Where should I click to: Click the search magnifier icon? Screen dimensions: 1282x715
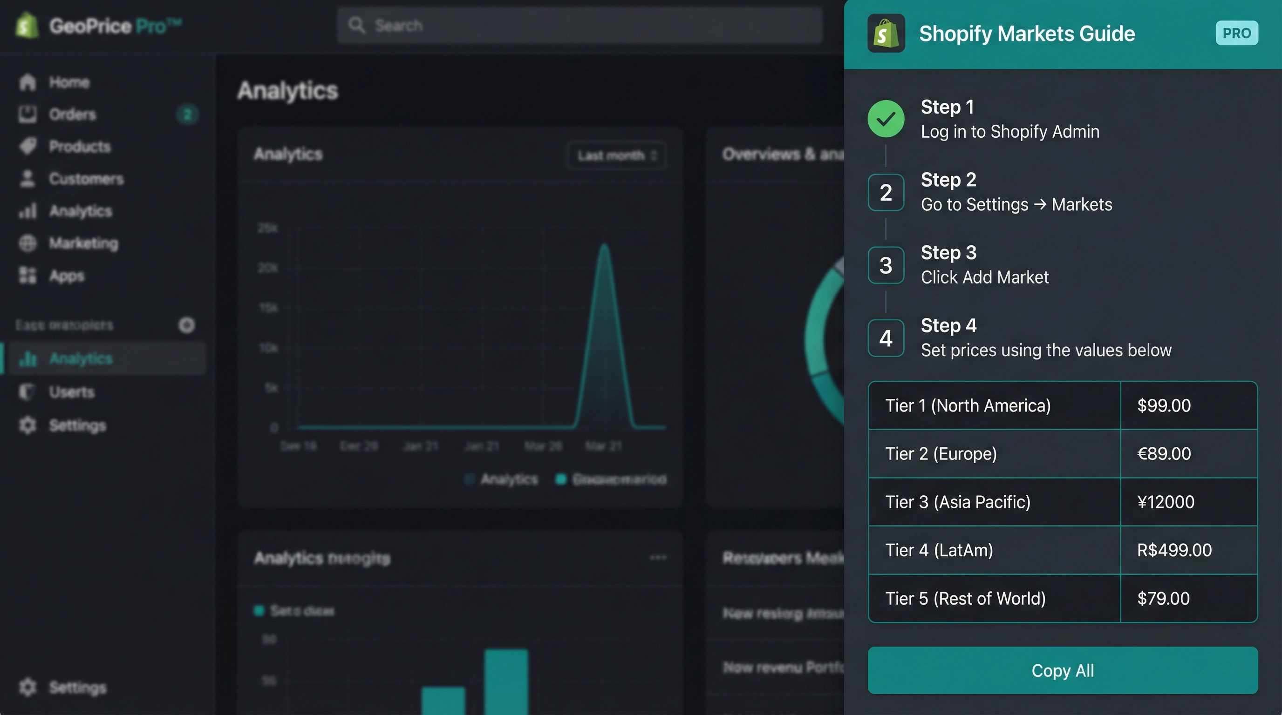pos(357,25)
